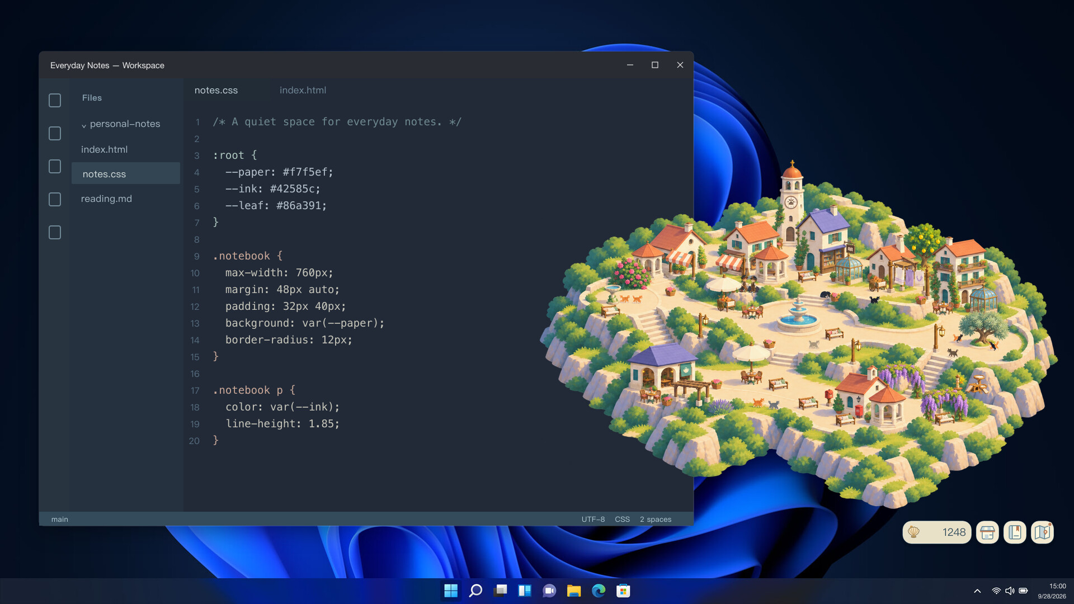The height and width of the screenshot is (604, 1074).
Task: Open the bookmarked journal icon in the village widget
Action: tap(1015, 532)
